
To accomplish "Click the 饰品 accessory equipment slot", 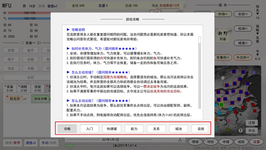I will (11, 68).
